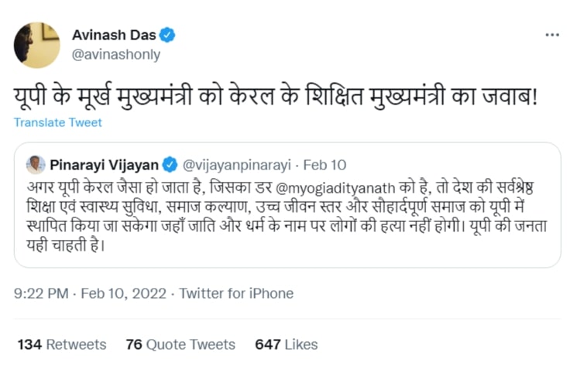The image size is (577, 366).
Task: Click the Avinash Das display name
Action: point(115,36)
